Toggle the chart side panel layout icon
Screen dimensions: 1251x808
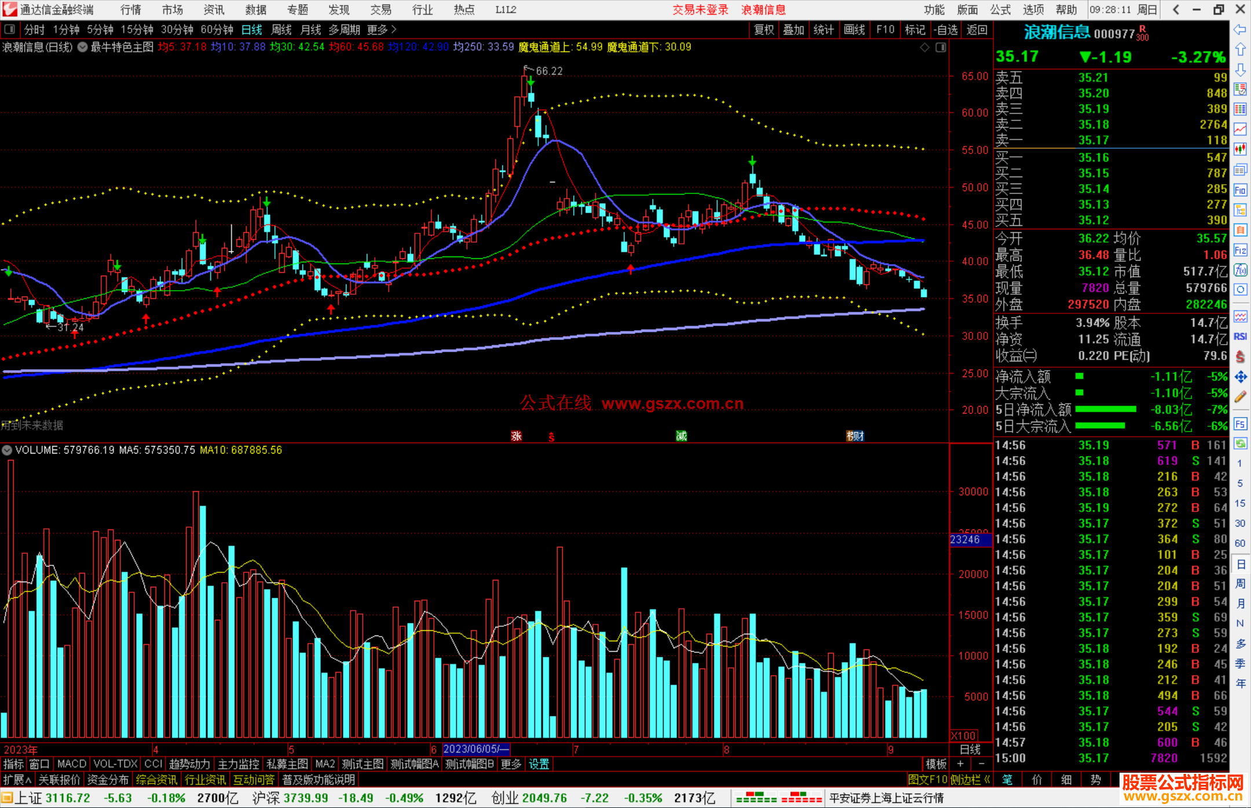941,47
